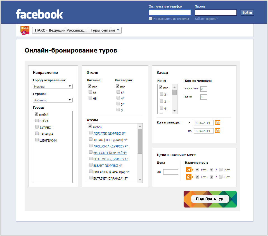Click the hotel list scroll-up arrow

tap(140, 126)
